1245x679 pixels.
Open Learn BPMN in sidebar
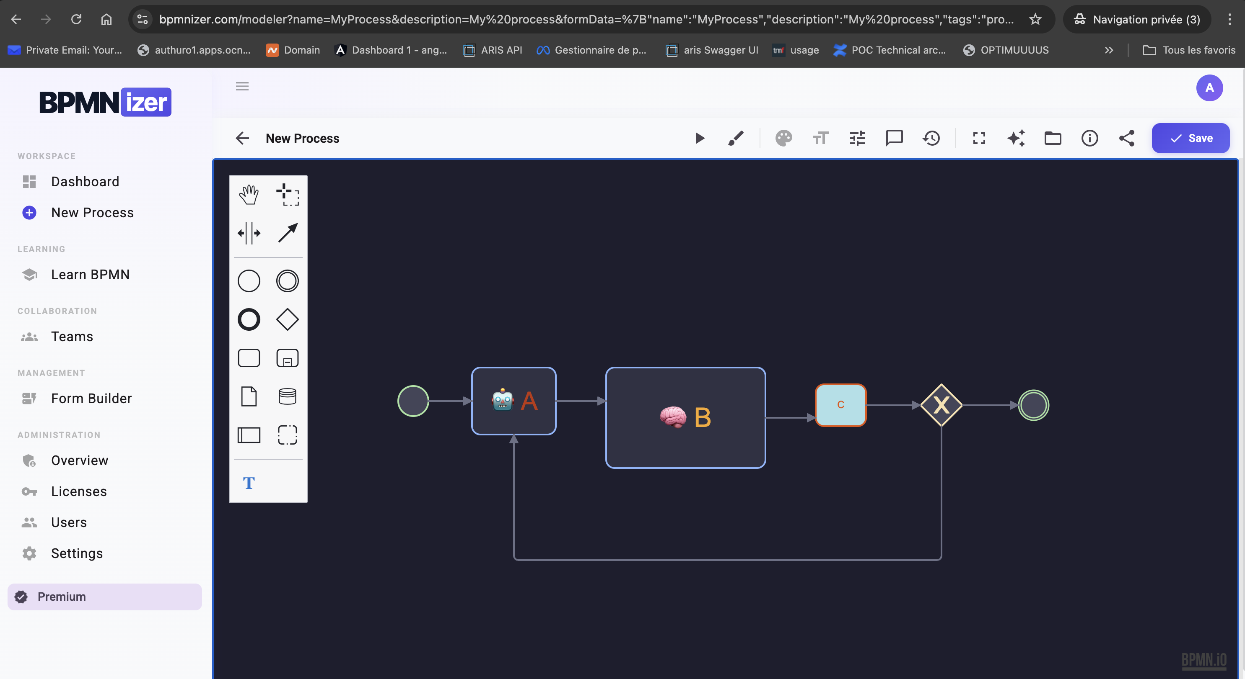[x=90, y=275]
